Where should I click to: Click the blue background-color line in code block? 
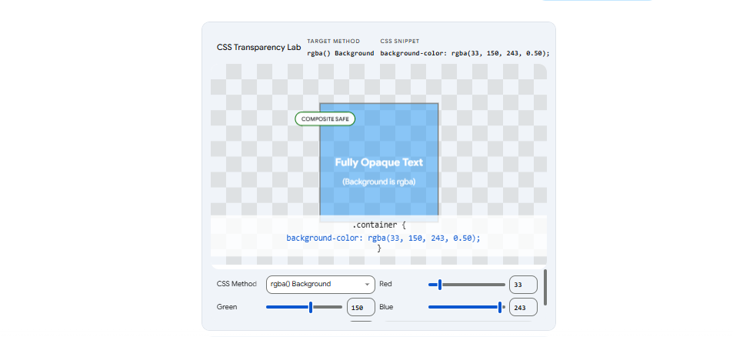383,238
